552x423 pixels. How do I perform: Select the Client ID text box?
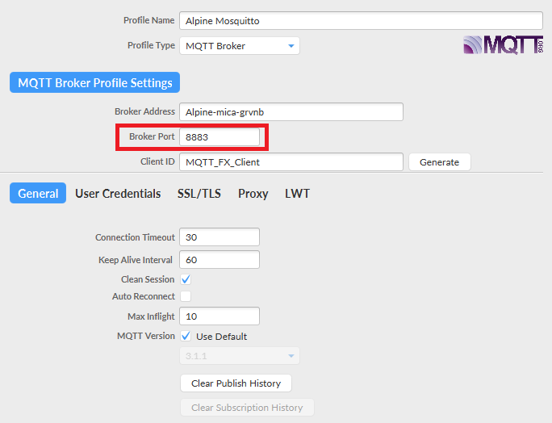(x=291, y=162)
